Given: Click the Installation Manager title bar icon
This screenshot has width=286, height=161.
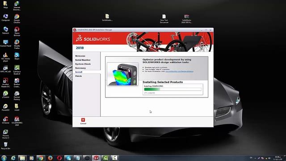Looking at the screenshot, I should pyautogui.click(x=75, y=30).
